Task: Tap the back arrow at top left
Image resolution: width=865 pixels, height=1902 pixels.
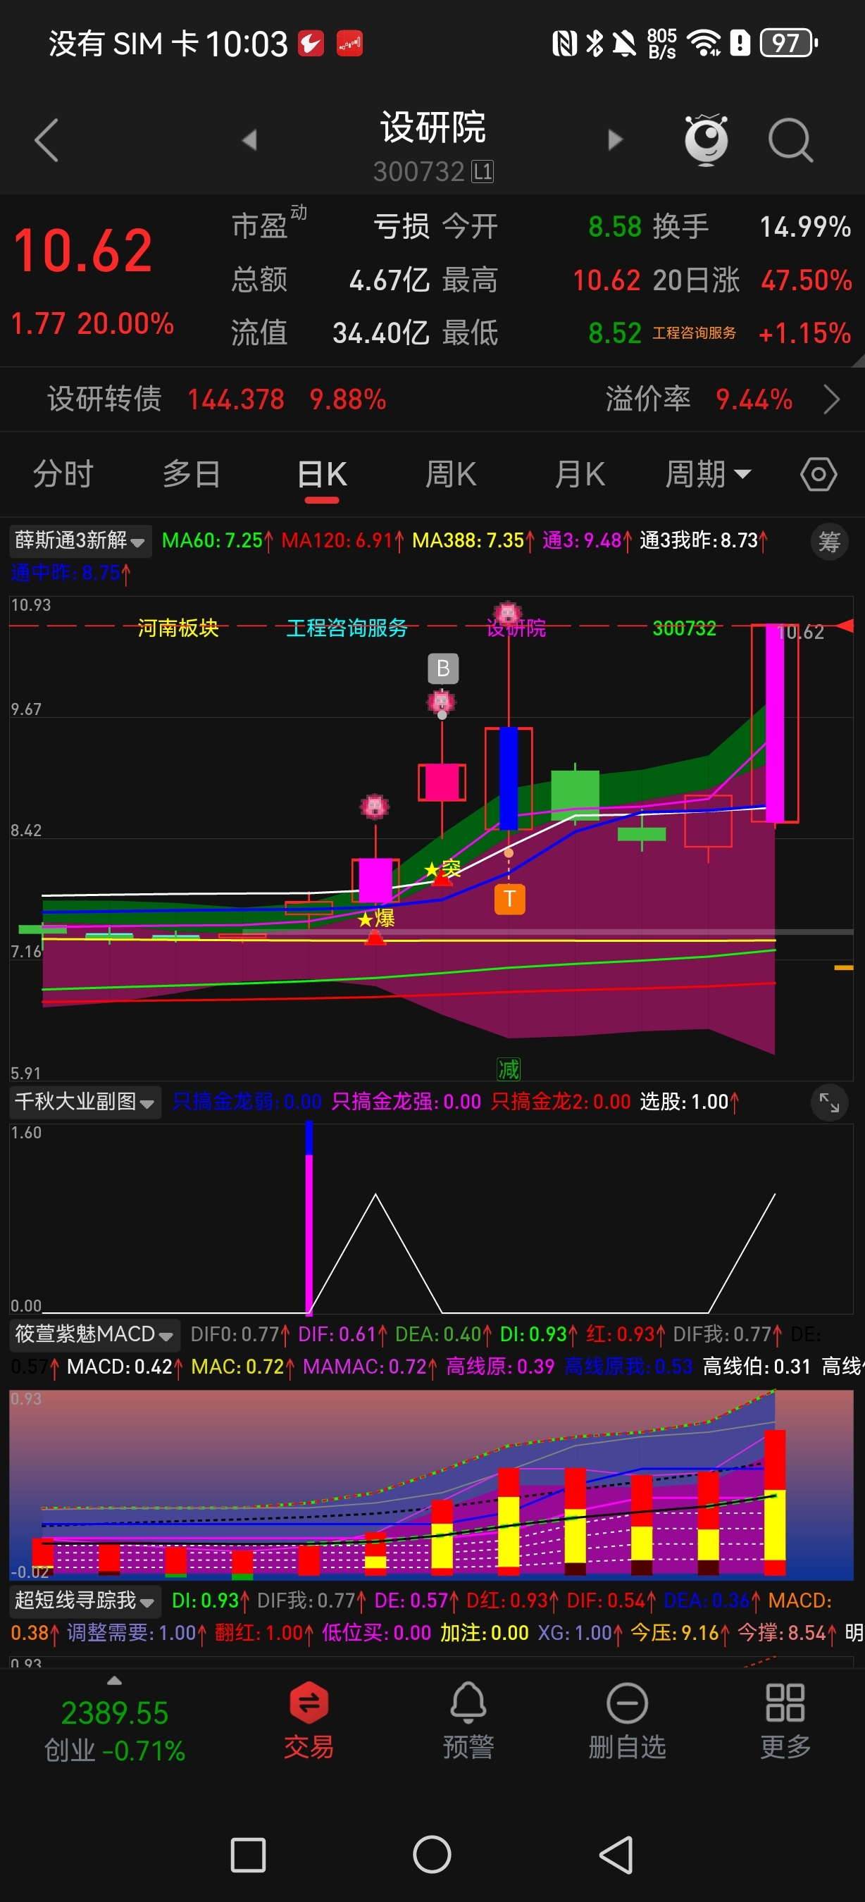Action: click(46, 139)
